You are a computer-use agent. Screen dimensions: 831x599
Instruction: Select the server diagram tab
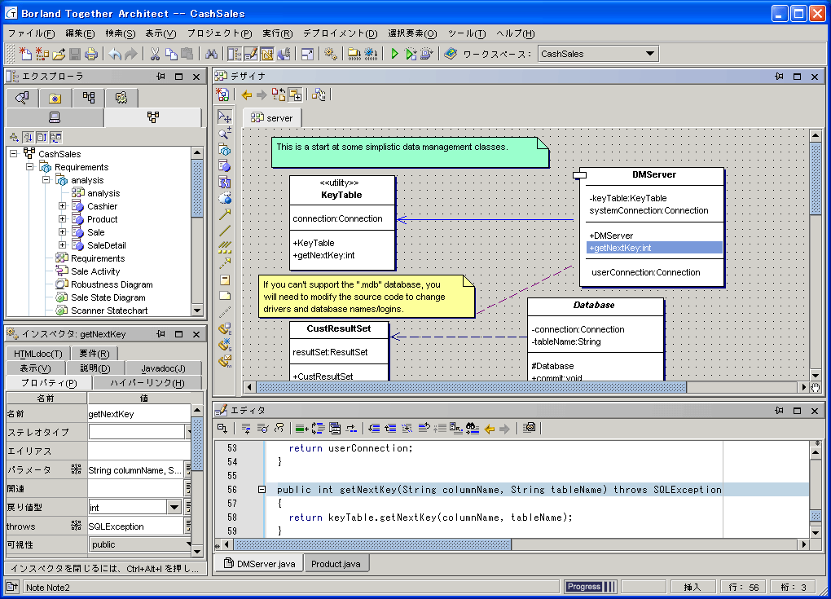click(272, 117)
